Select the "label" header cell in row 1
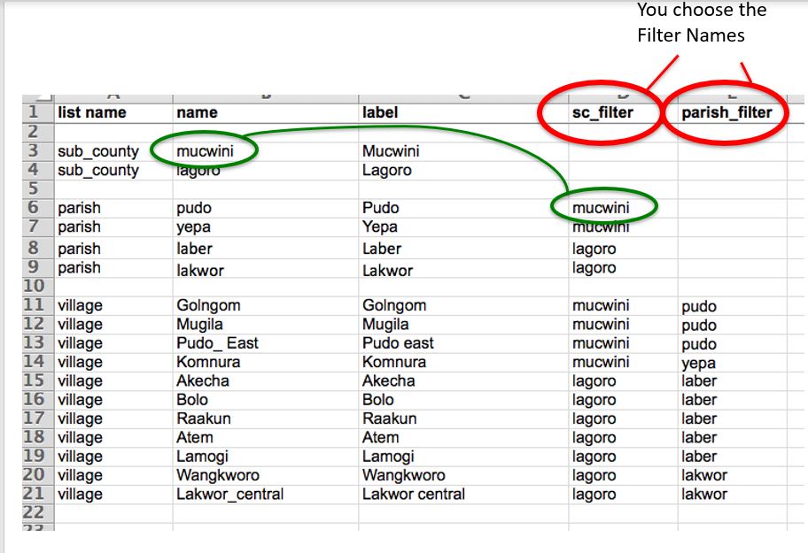This screenshot has width=808, height=553. click(x=380, y=112)
